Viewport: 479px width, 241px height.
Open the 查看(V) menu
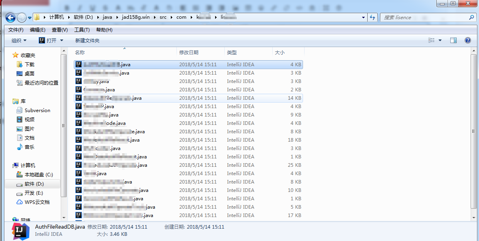(59, 30)
